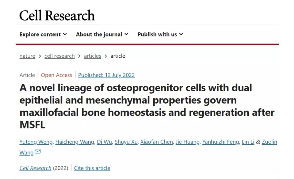The image size is (294, 179).
Task: Go to the nature breadcrumb link
Action: (x=27, y=56)
